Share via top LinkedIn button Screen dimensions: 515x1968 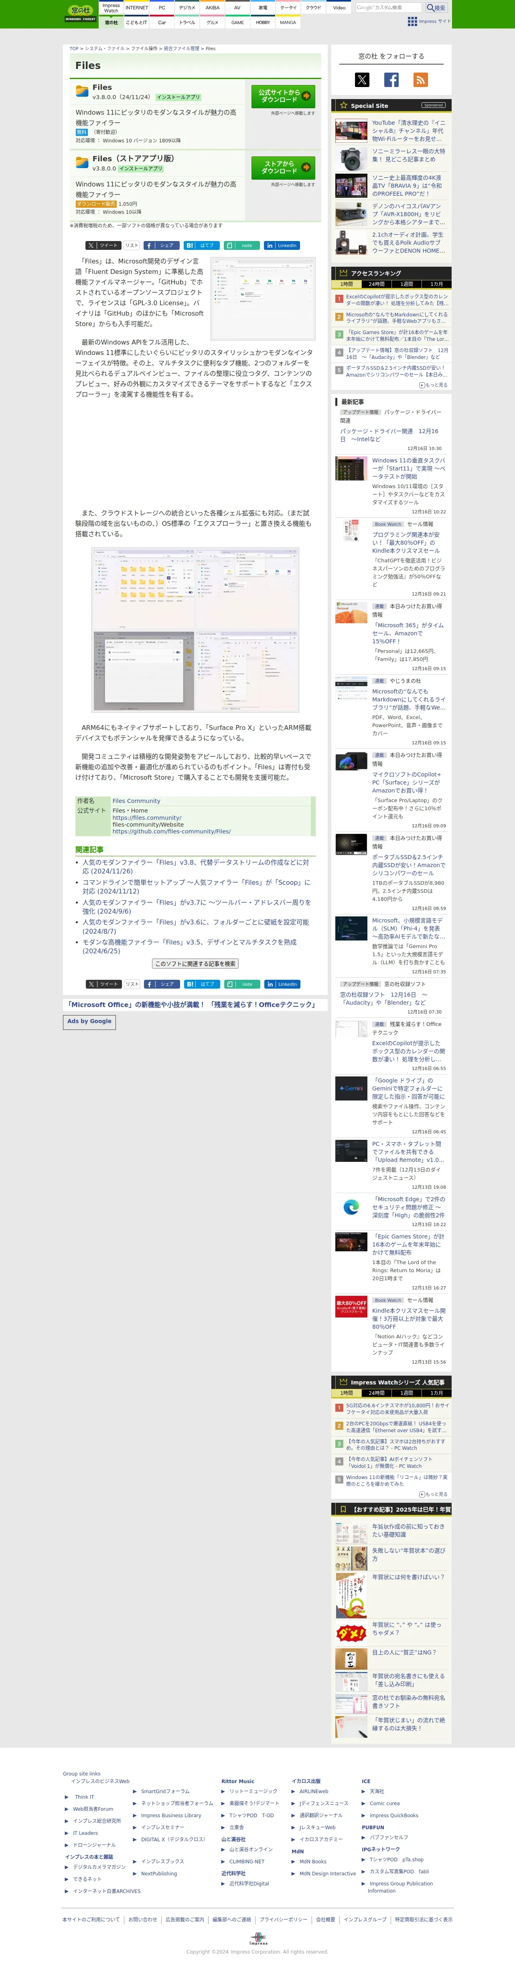282,245
